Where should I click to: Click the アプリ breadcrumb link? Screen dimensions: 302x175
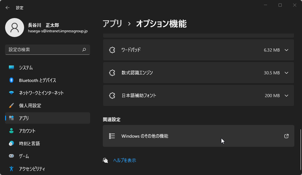113,24
